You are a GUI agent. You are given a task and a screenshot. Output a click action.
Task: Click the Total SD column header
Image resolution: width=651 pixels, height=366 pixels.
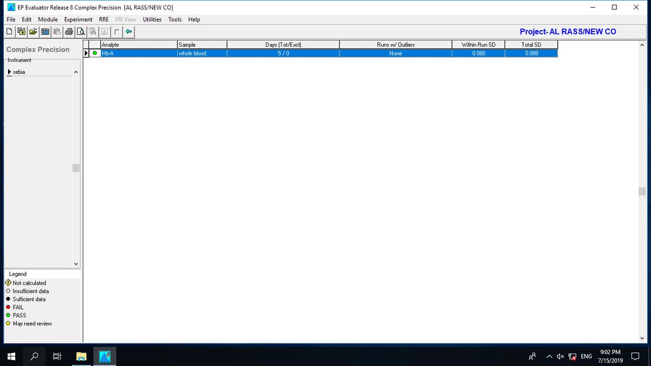tap(531, 44)
